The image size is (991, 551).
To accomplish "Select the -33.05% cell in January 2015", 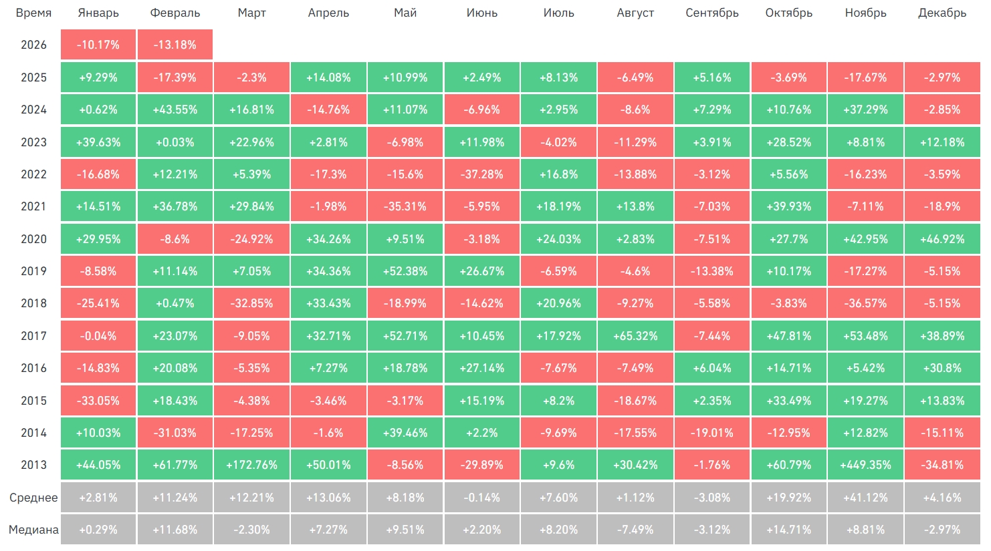I will click(x=98, y=401).
